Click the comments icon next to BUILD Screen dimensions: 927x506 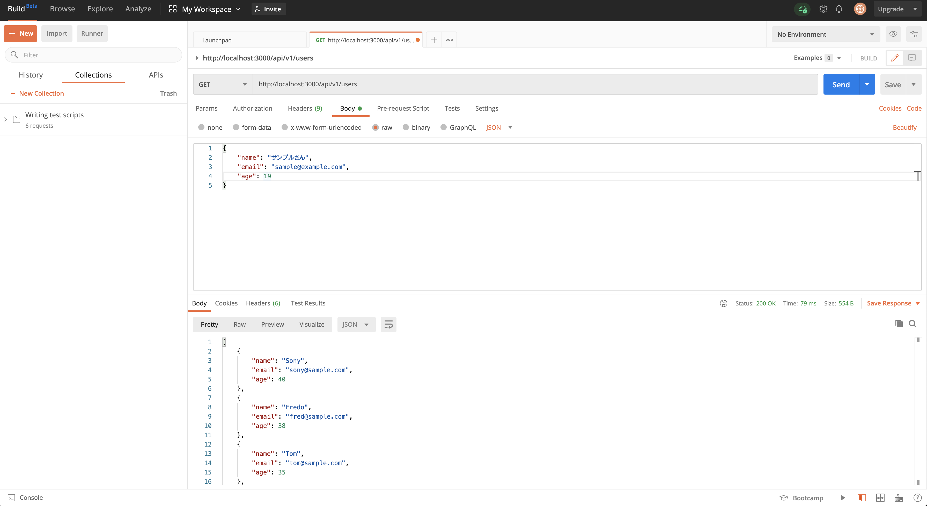(911, 58)
